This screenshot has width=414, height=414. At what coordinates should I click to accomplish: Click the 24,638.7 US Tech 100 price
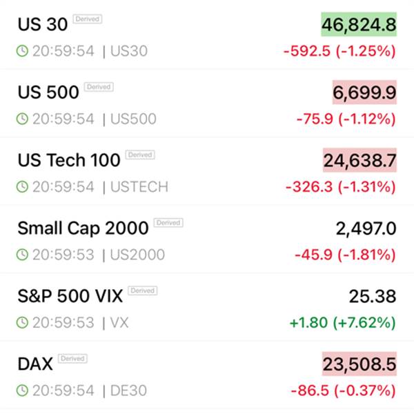click(x=359, y=161)
